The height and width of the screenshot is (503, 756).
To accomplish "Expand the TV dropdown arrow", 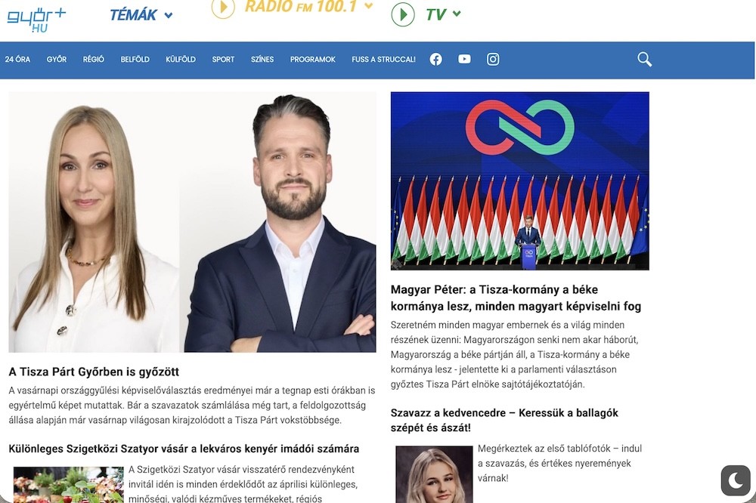I will pyautogui.click(x=457, y=14).
